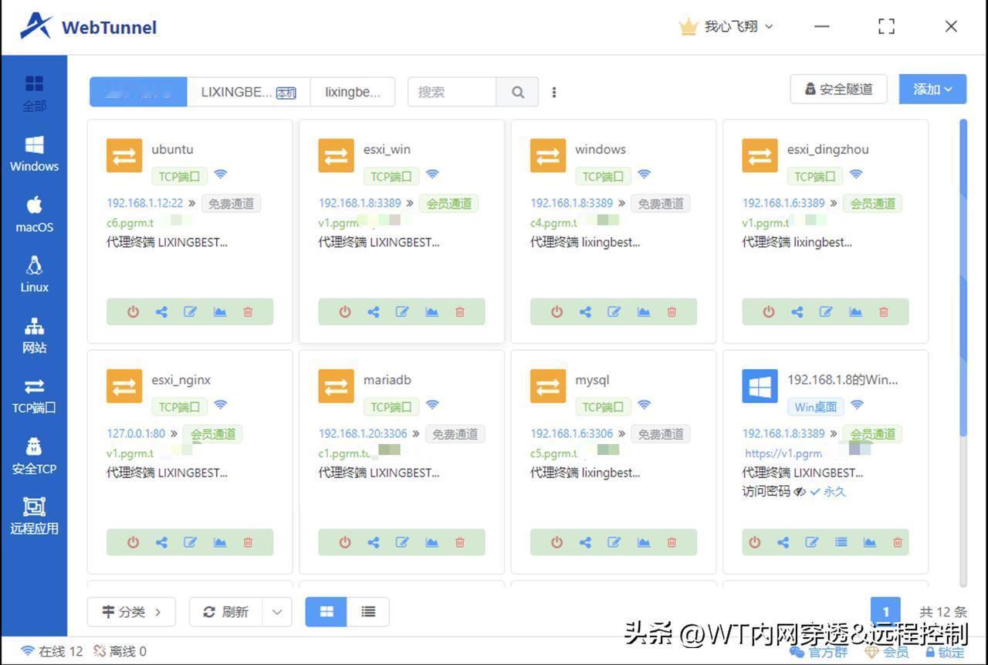Switch to grid view layout

point(325,611)
